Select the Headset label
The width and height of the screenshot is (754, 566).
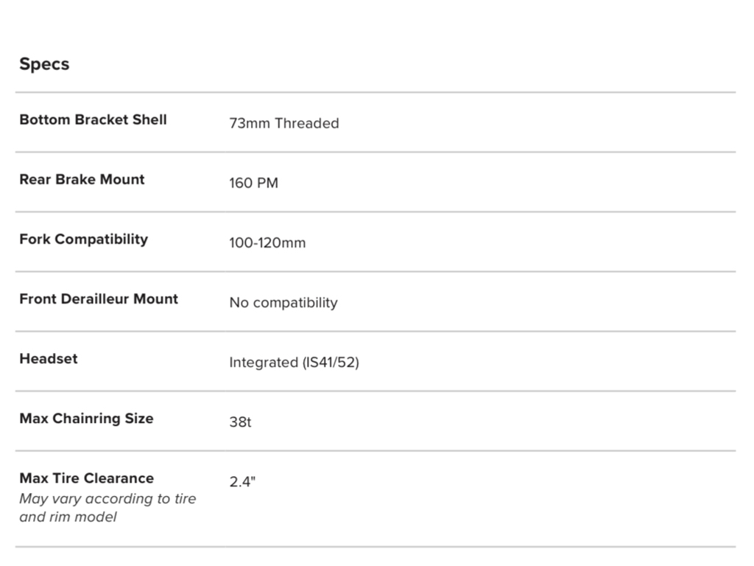coord(48,358)
